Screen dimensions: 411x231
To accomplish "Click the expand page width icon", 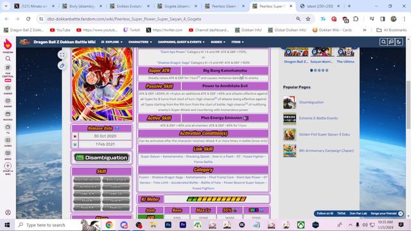I will (62, 55).
